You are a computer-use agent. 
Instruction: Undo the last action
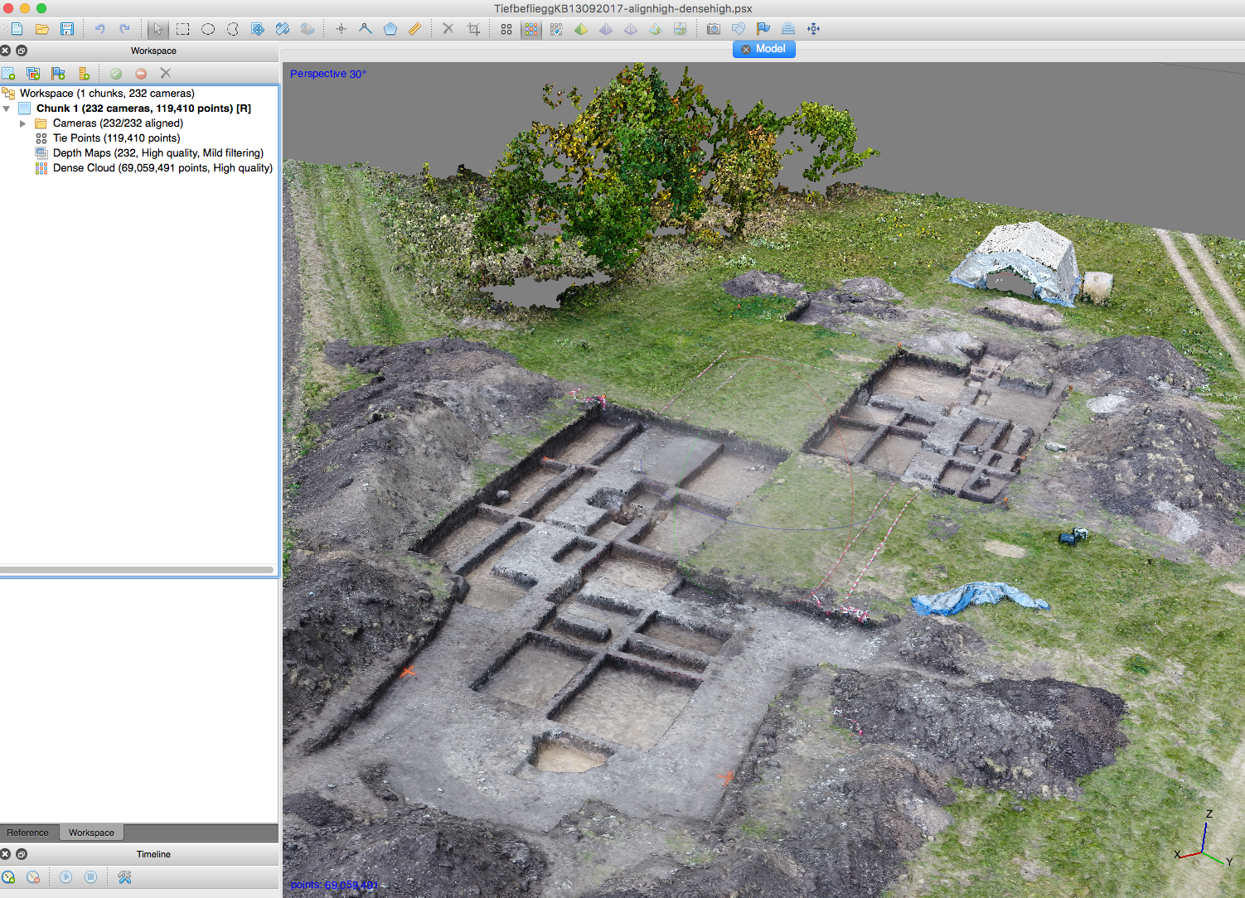[x=99, y=29]
